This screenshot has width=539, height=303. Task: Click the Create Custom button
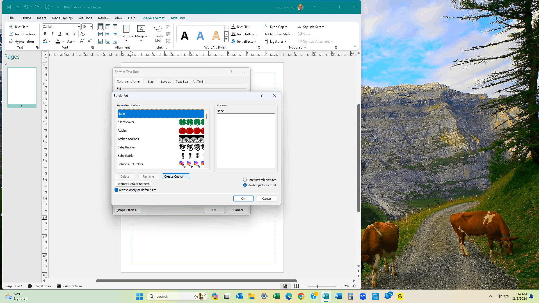176,176
